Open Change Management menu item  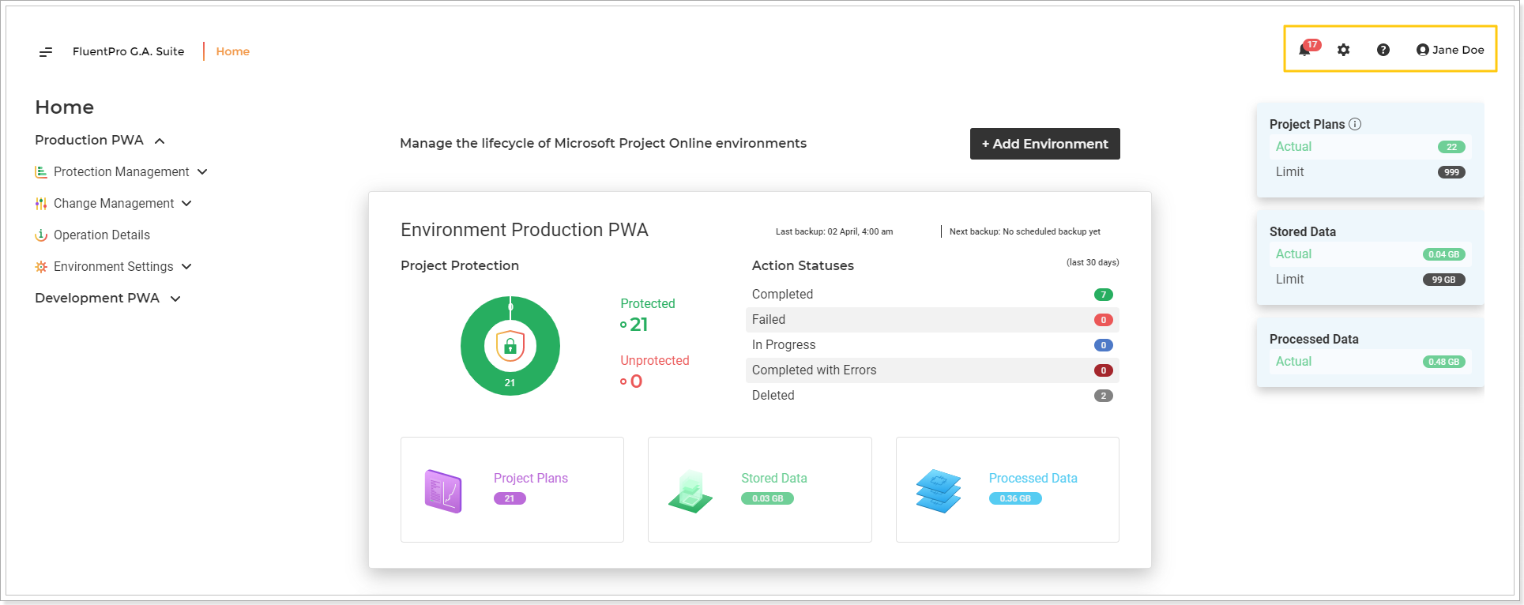tap(114, 203)
